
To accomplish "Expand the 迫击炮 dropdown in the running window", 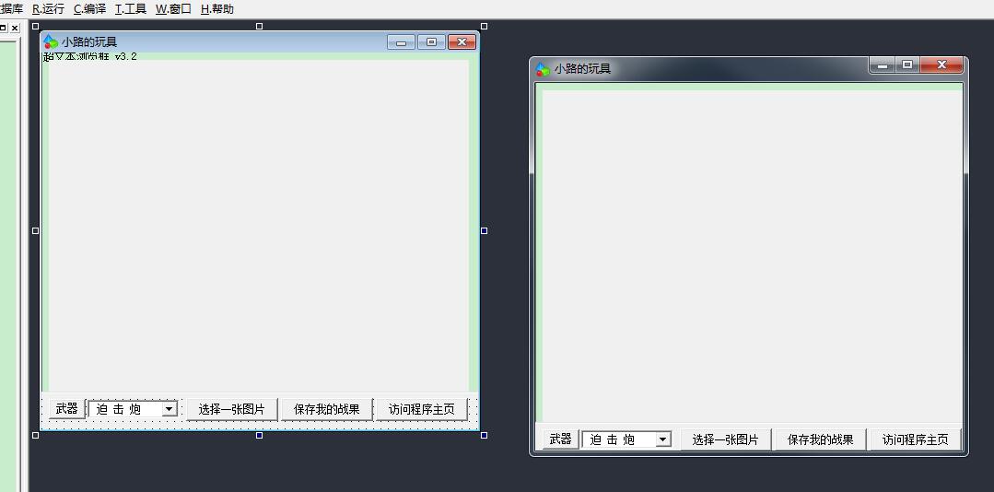I will 663,440.
